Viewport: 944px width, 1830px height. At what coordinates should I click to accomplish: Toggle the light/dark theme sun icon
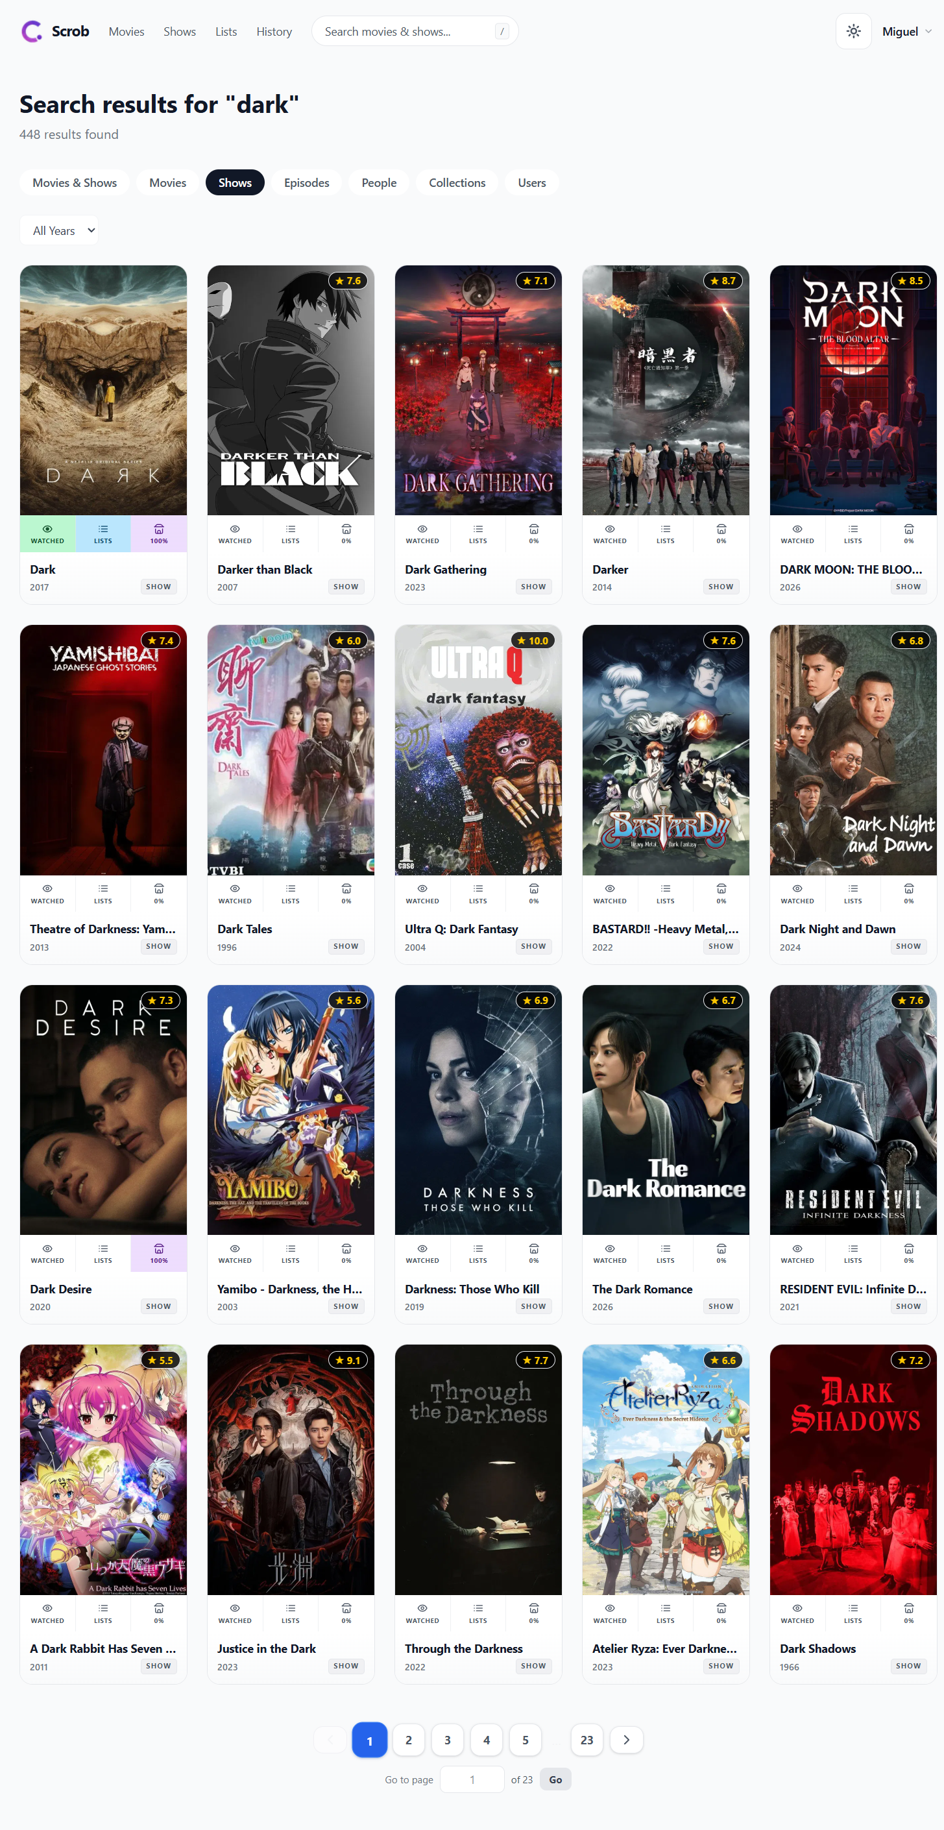[x=853, y=31]
